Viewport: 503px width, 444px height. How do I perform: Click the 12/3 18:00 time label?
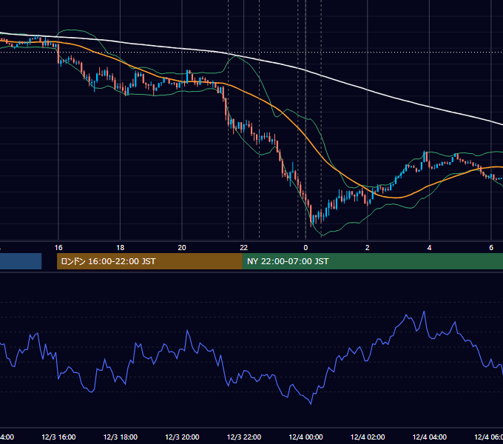tap(121, 437)
